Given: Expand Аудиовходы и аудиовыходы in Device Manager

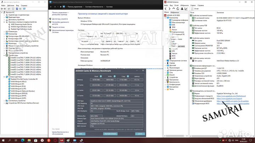Looking at the screenshot, I should coord(4,15).
